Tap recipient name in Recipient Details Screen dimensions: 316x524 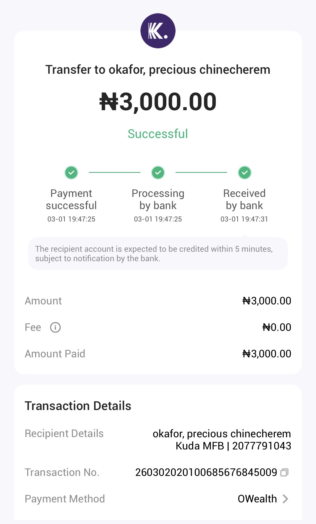pos(222,434)
